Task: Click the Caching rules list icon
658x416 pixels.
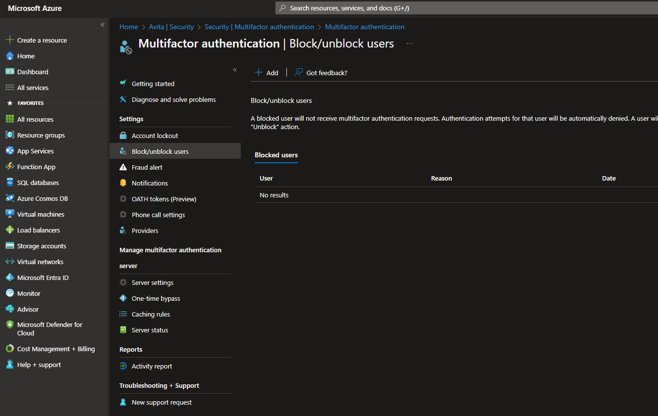Action: [123, 314]
